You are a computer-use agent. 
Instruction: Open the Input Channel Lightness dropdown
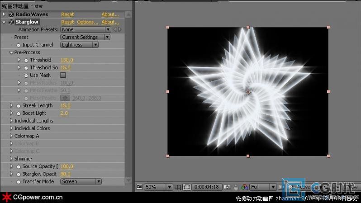point(80,45)
